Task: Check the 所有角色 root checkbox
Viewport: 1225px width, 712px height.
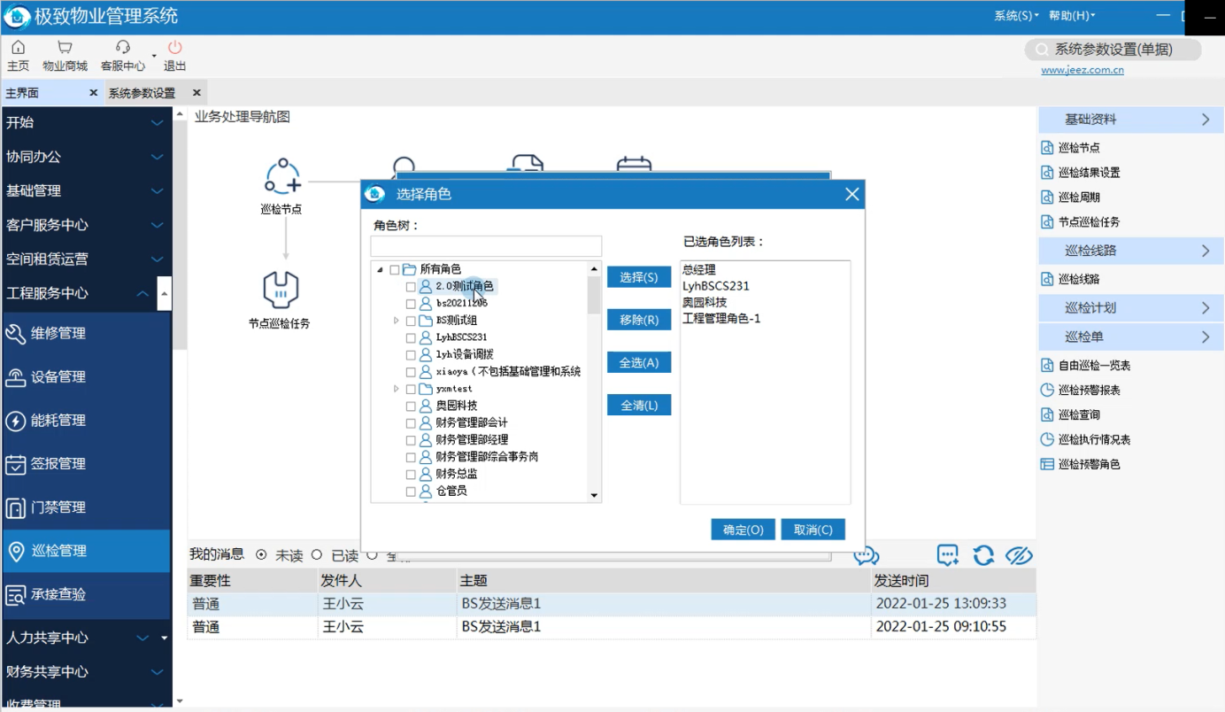Action: point(395,270)
